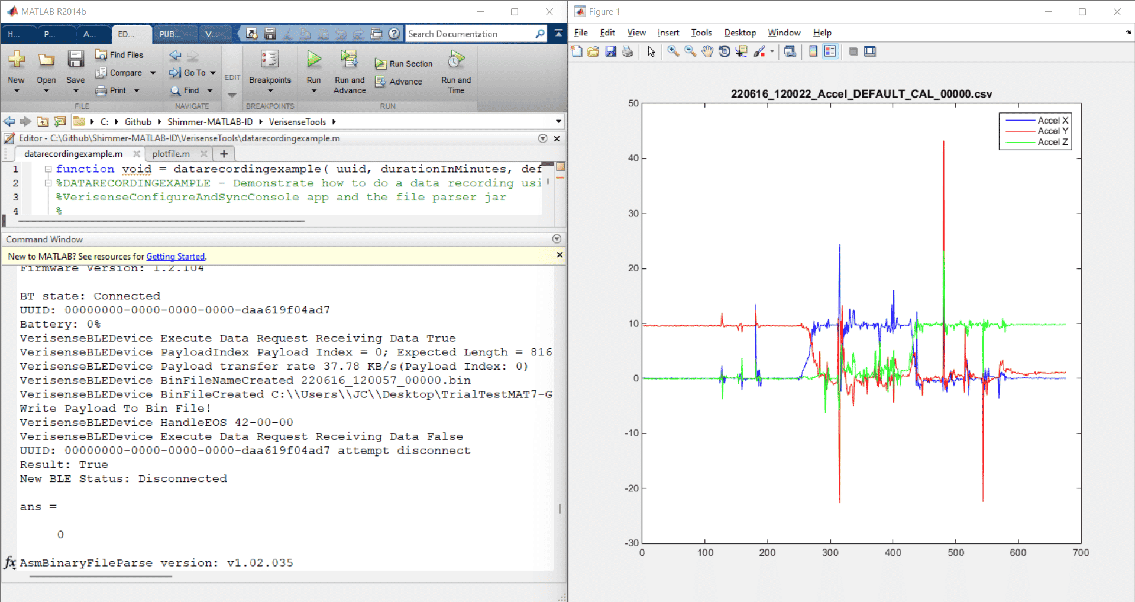Select the Pan hand tool
The image size is (1135, 602).
707,51
